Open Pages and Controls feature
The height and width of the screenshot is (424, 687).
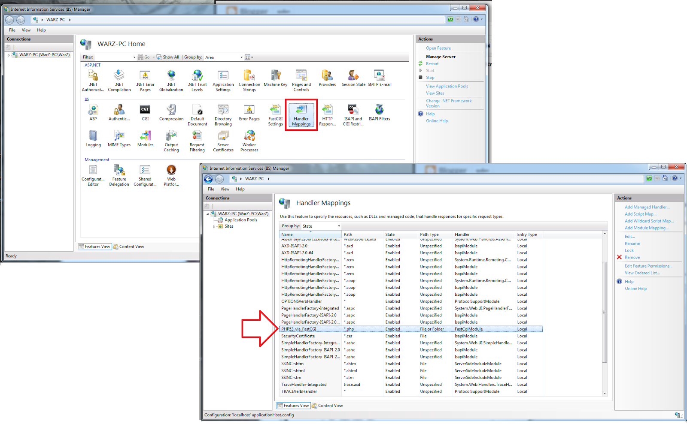301,81
